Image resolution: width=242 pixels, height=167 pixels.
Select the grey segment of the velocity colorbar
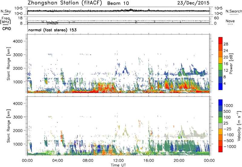221,126
